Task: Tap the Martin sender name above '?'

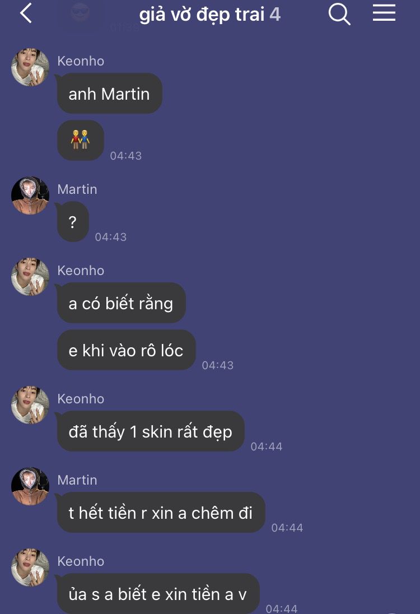Action: click(x=77, y=189)
